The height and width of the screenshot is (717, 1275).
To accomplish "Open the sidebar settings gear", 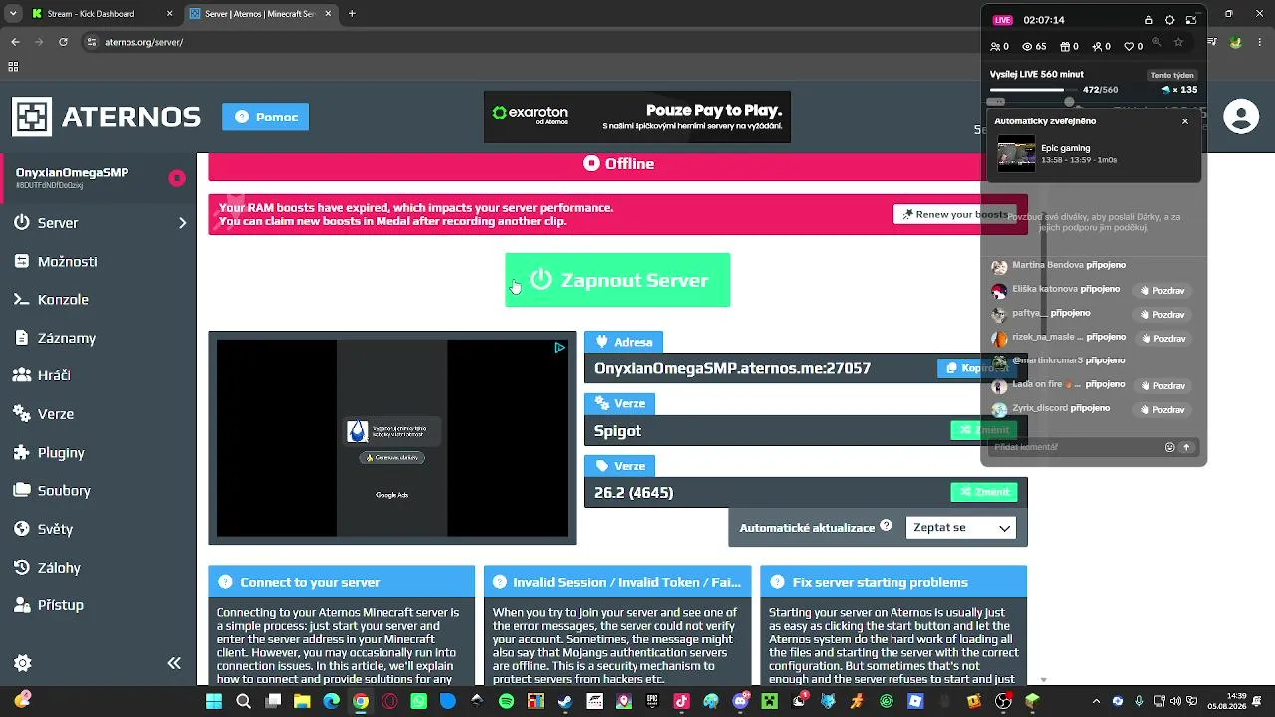I will pos(23,663).
